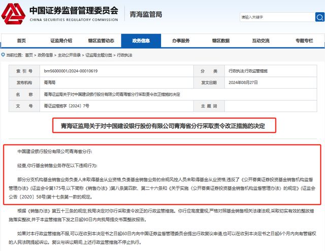The image size is (325, 251).
Task: Go to 证监局主题分类 breadcrumb link
Action: click(99, 55)
